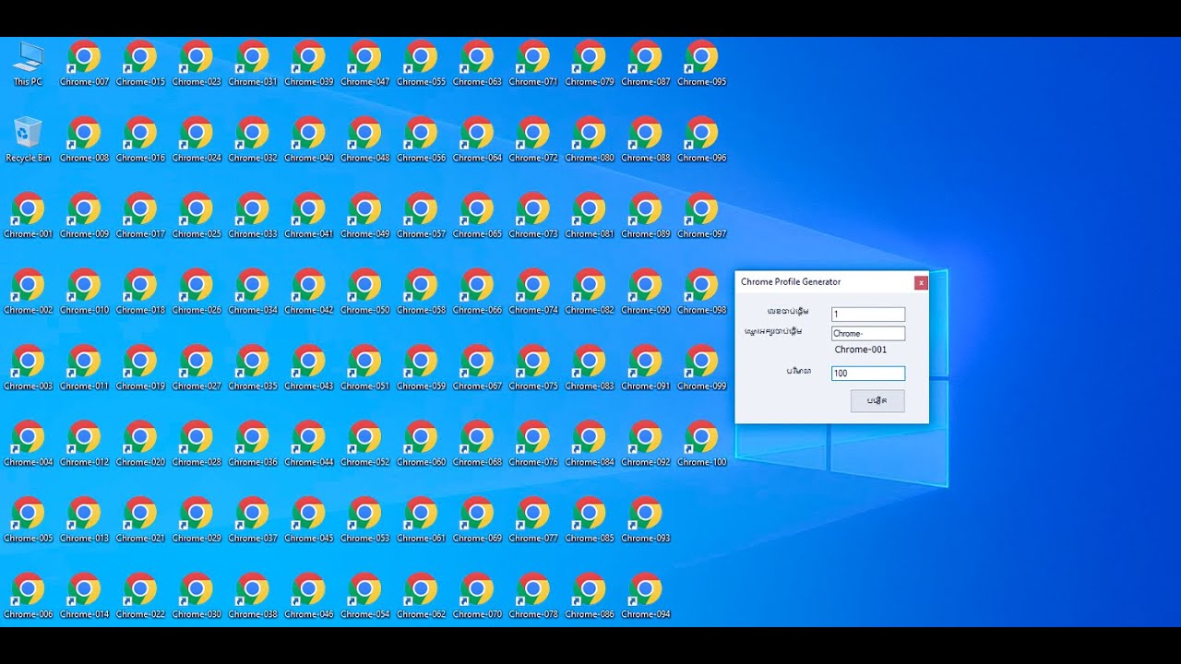The height and width of the screenshot is (664, 1181).
Task: Click the Chrome-068 shortcut
Action: click(x=477, y=445)
